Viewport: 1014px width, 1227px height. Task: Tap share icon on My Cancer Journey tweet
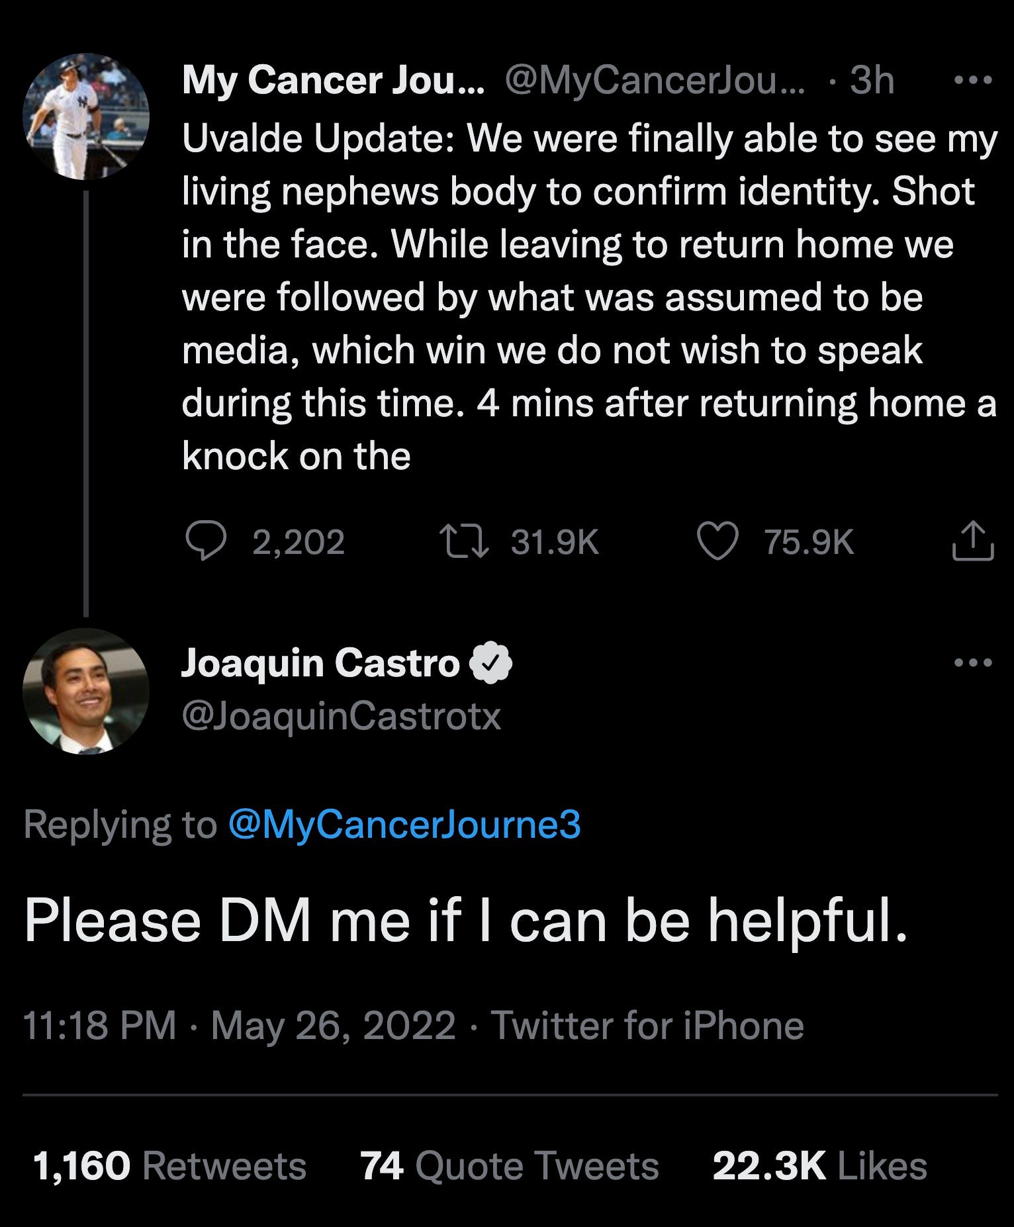[x=973, y=541]
